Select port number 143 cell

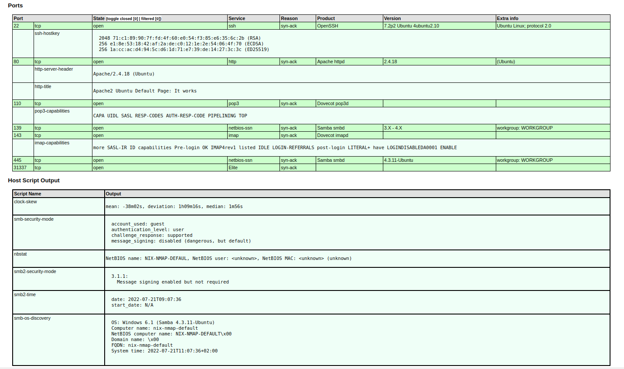23,135
